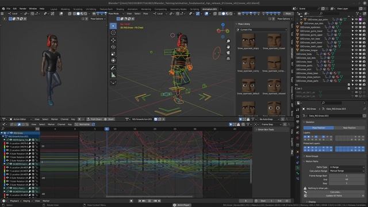
Task: Apply the Snow_eyemask_angry pose thumbnail
Action: [248, 41]
